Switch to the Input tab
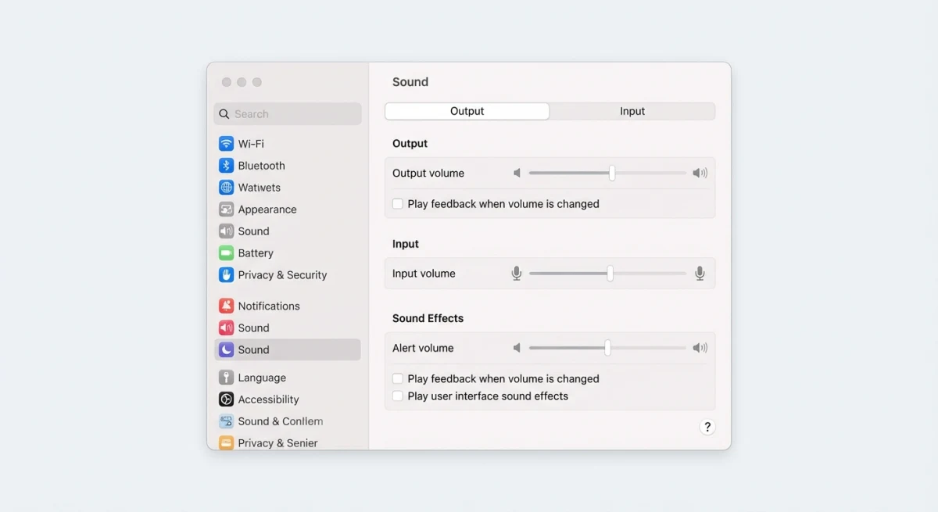This screenshot has width=938, height=512. click(x=632, y=111)
